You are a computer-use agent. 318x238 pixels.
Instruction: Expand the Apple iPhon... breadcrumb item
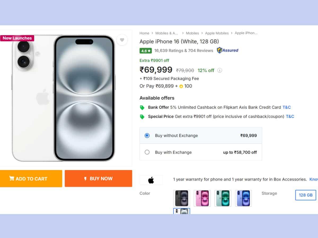(246, 33)
